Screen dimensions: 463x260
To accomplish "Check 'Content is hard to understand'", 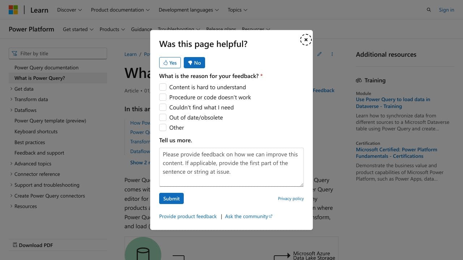I will pyautogui.click(x=163, y=87).
